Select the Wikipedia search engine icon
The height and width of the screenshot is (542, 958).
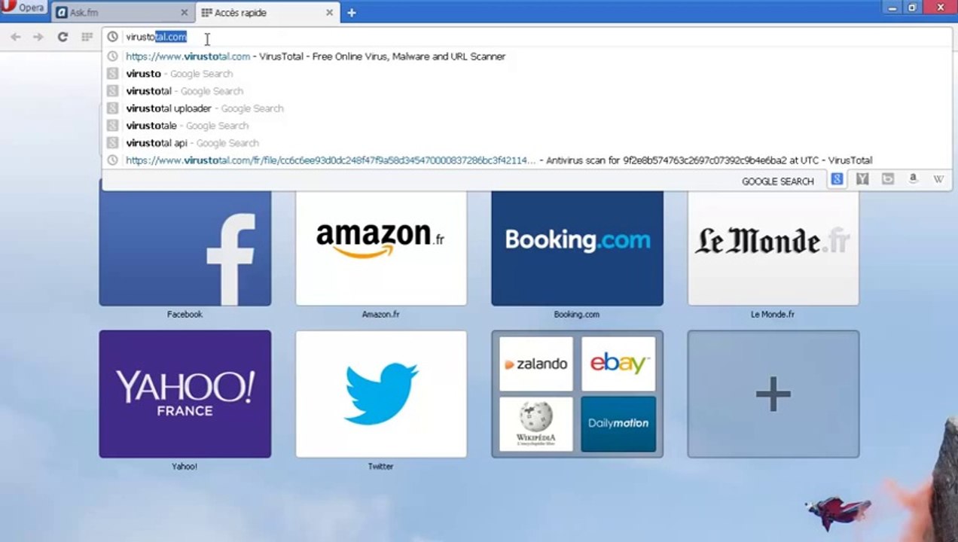938,180
